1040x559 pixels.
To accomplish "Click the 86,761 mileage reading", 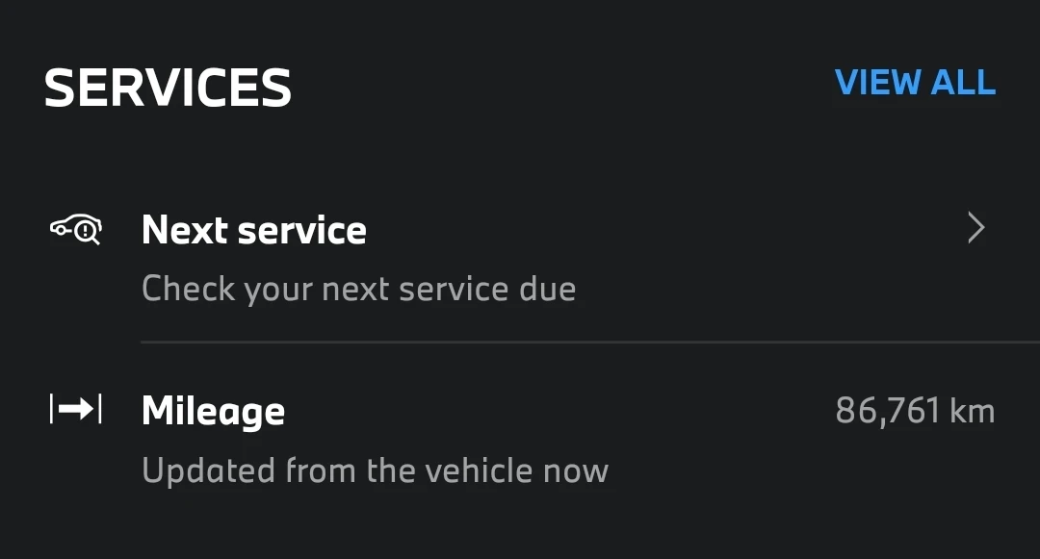I will [887, 411].
